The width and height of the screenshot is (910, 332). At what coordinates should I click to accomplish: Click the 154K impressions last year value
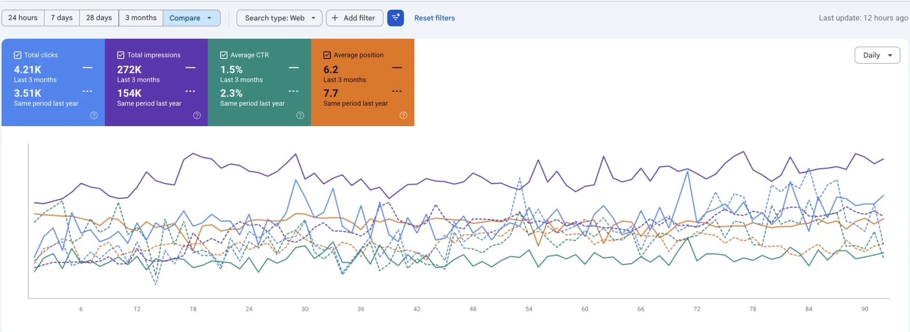pos(129,93)
